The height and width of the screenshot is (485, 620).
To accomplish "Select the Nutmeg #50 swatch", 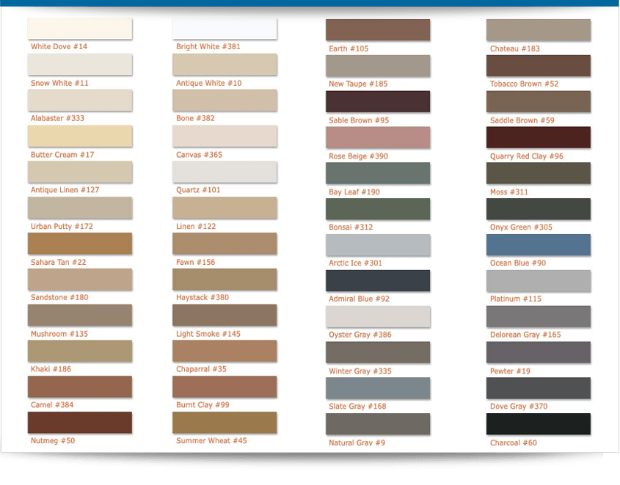I will (80, 423).
